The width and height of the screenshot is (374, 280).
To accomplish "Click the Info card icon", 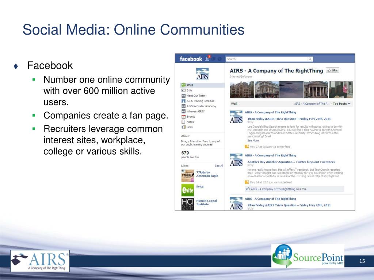I will point(183,90).
